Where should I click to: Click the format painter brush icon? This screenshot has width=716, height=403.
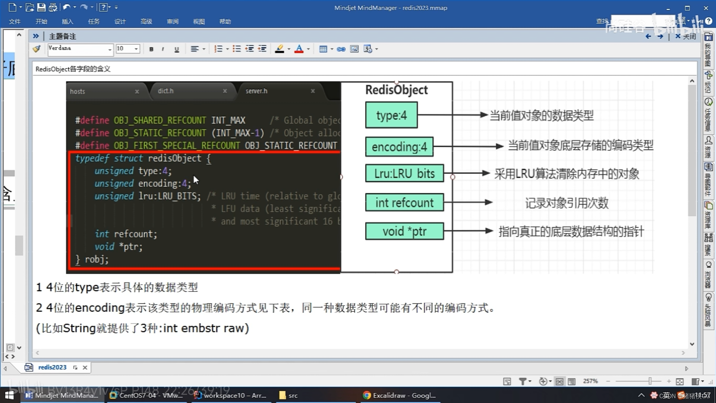pyautogui.click(x=37, y=49)
